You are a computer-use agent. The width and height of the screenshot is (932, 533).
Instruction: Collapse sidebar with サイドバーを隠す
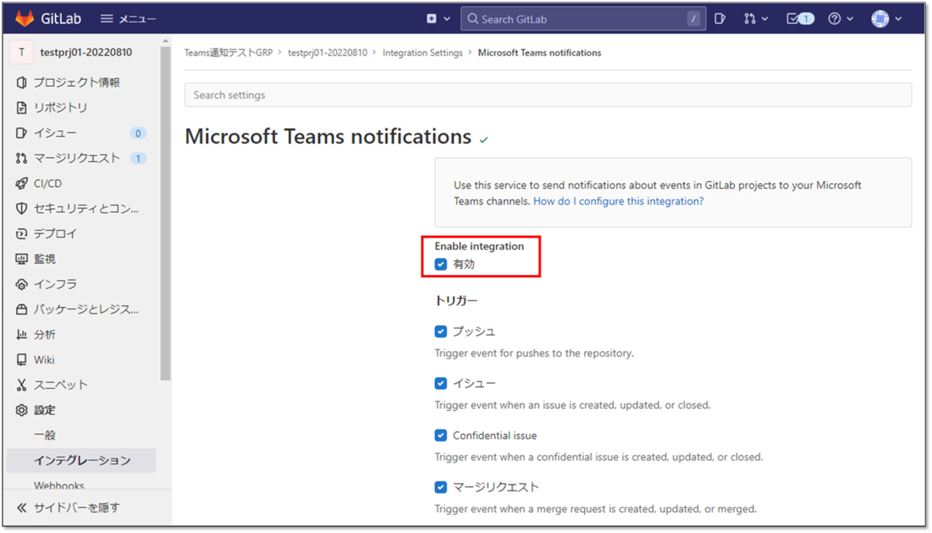68,507
